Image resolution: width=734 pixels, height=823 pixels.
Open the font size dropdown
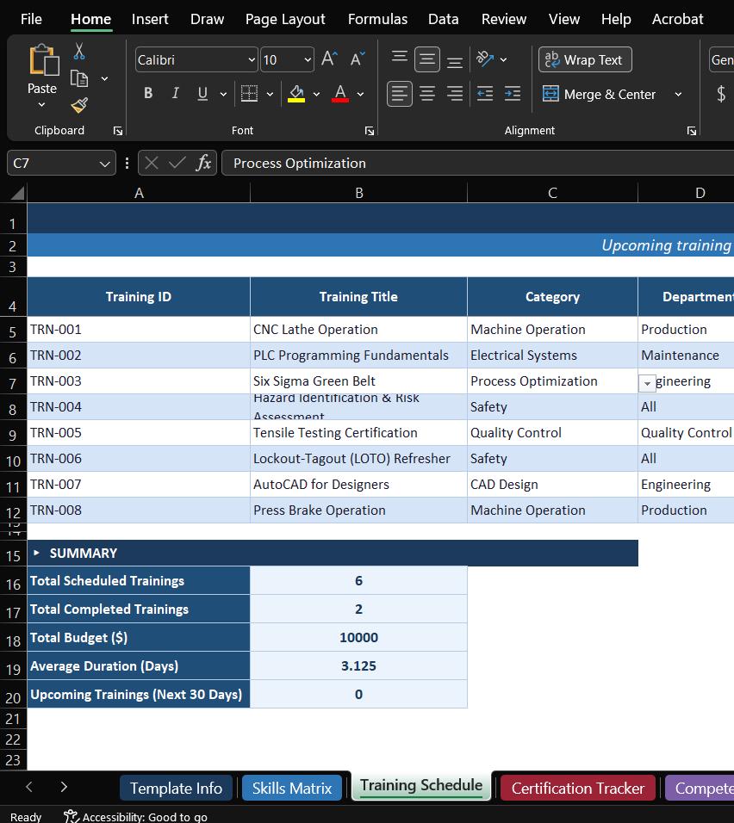308,60
